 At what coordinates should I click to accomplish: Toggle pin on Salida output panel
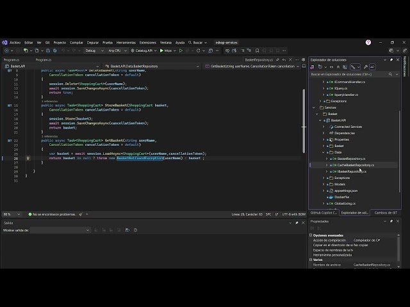[x=297, y=223]
